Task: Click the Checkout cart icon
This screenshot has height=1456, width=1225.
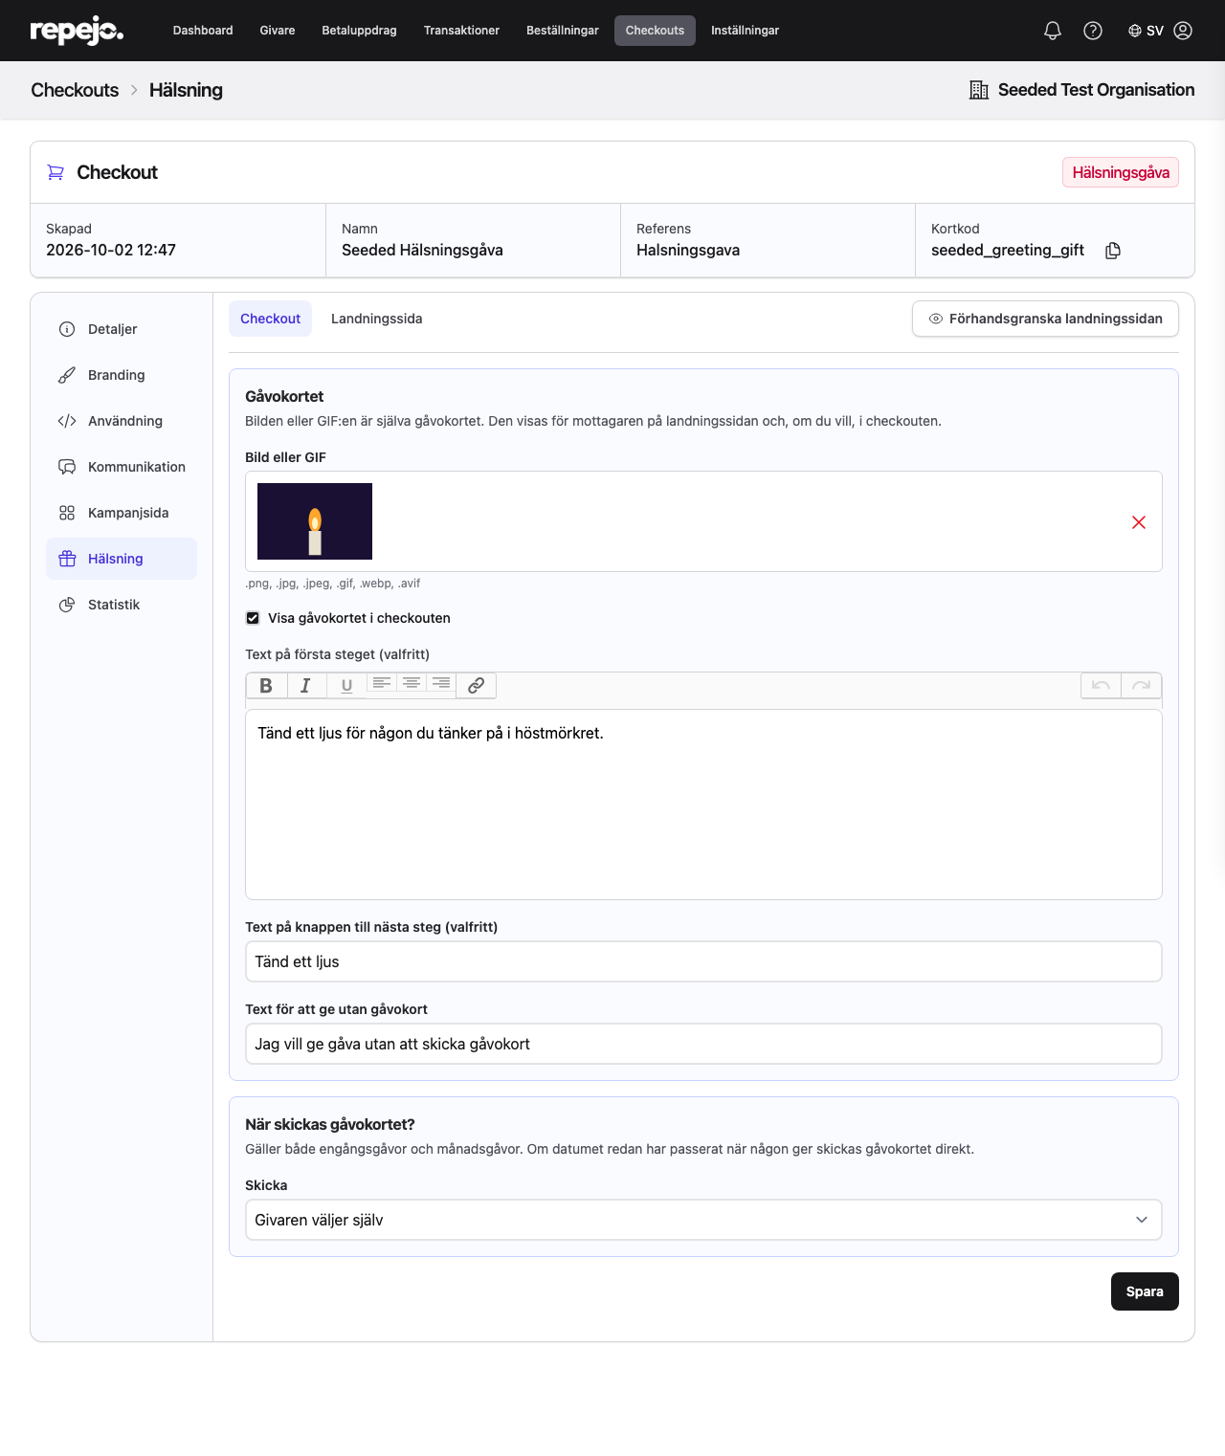Action: click(56, 172)
